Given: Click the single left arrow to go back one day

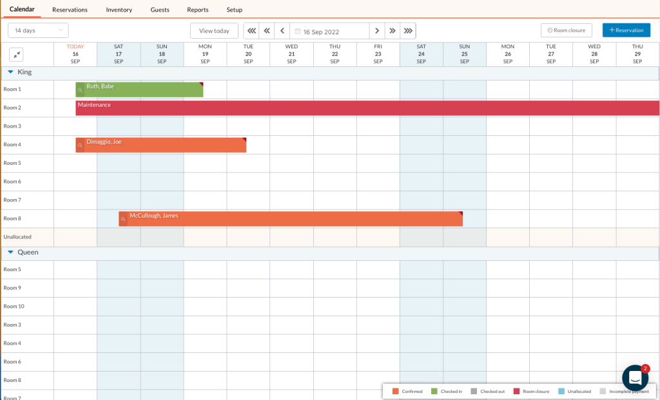Looking at the screenshot, I should 282,30.
